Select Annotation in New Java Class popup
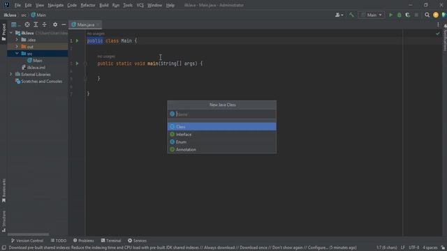Screen dimensions: 447x251 222,149
